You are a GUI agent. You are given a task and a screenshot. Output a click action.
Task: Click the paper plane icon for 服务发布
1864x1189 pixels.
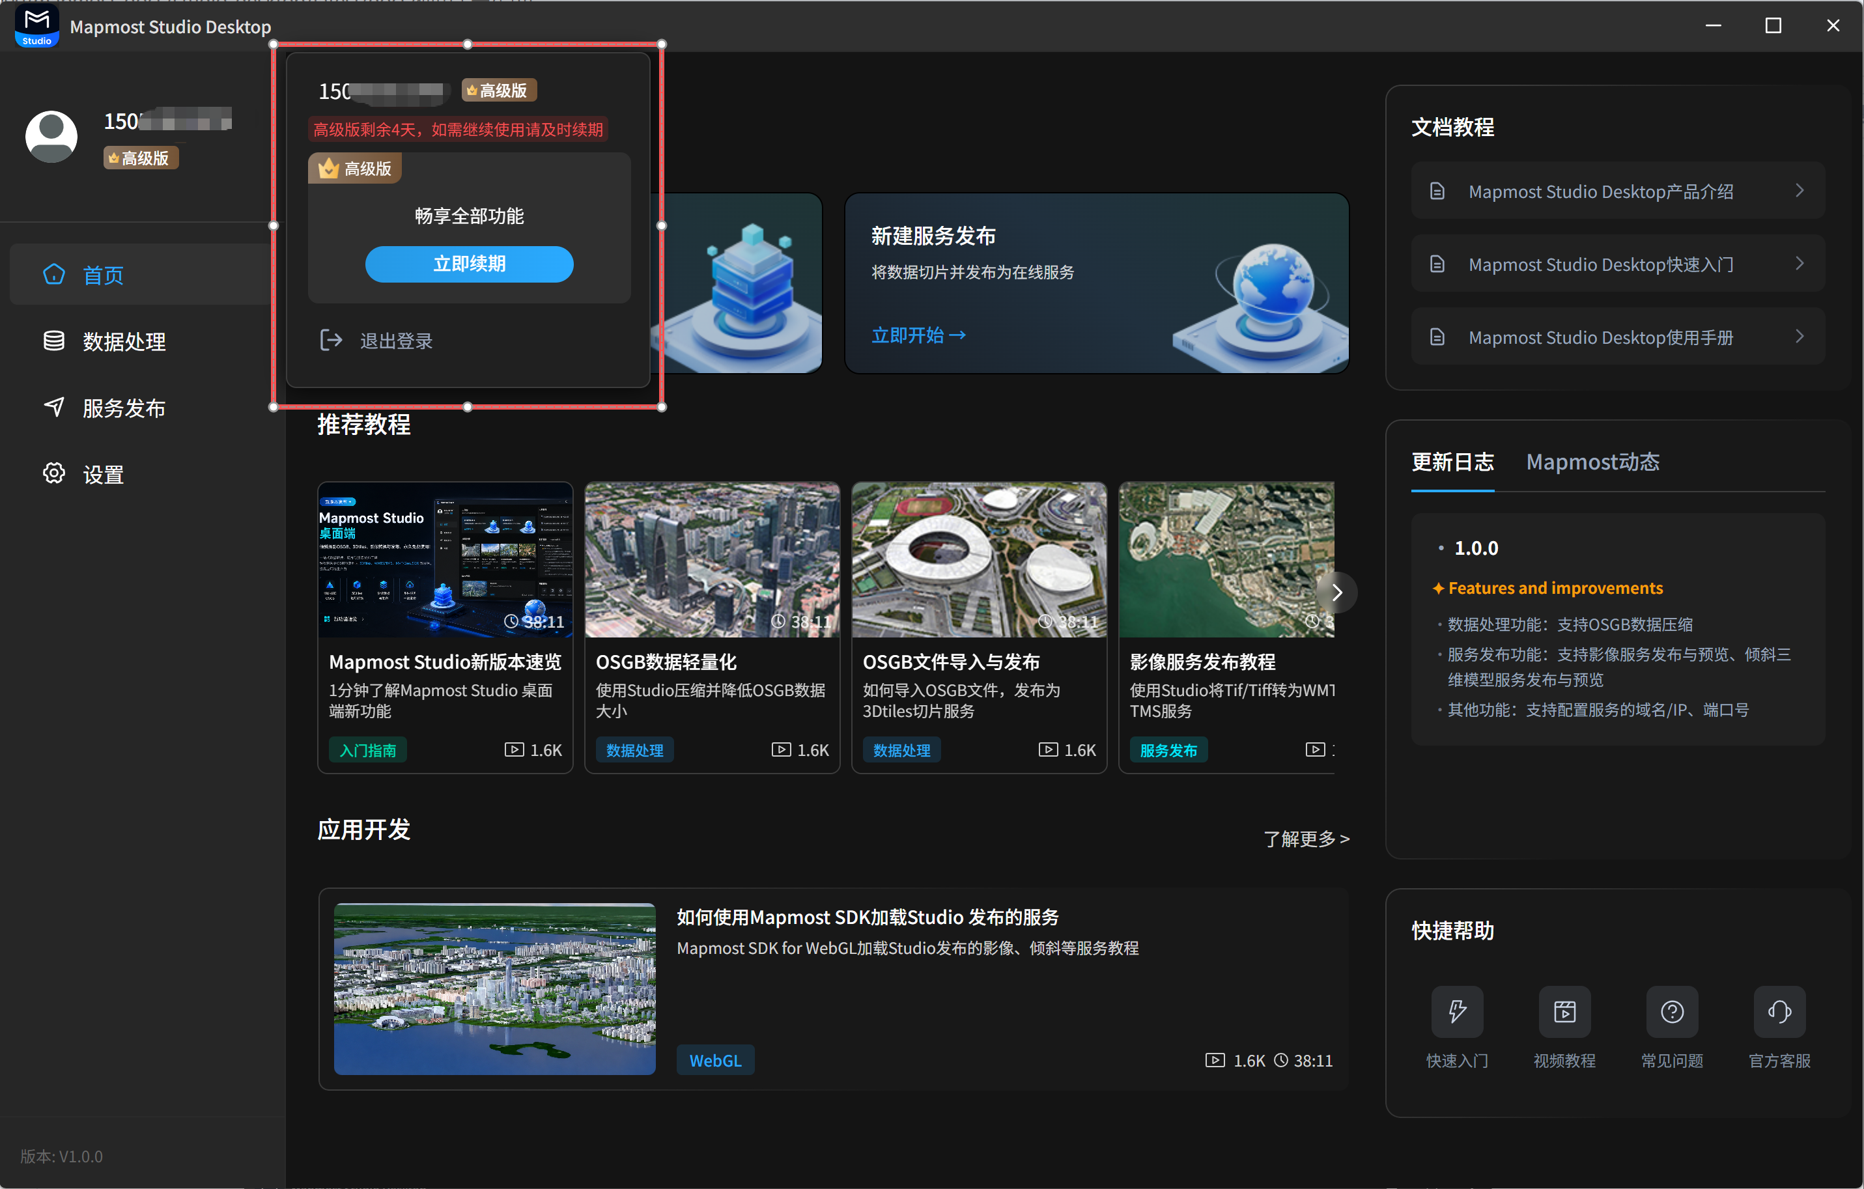54,407
